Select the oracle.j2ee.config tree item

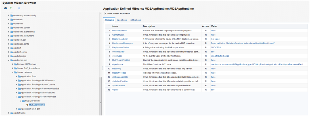(21, 44)
